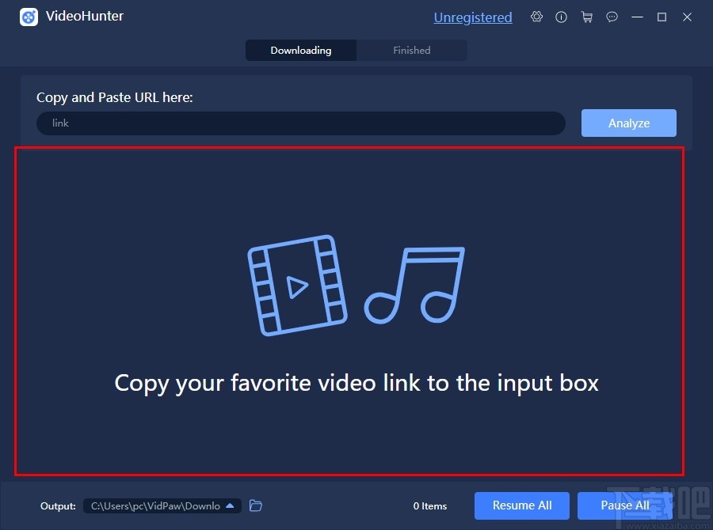Open the Unregistered account link
713x530 pixels.
pyautogui.click(x=473, y=17)
